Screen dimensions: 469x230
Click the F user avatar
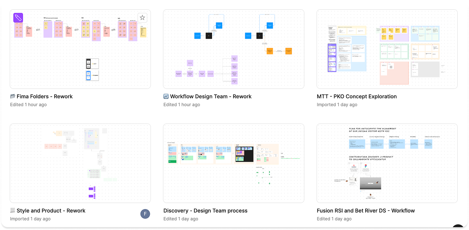tap(145, 214)
